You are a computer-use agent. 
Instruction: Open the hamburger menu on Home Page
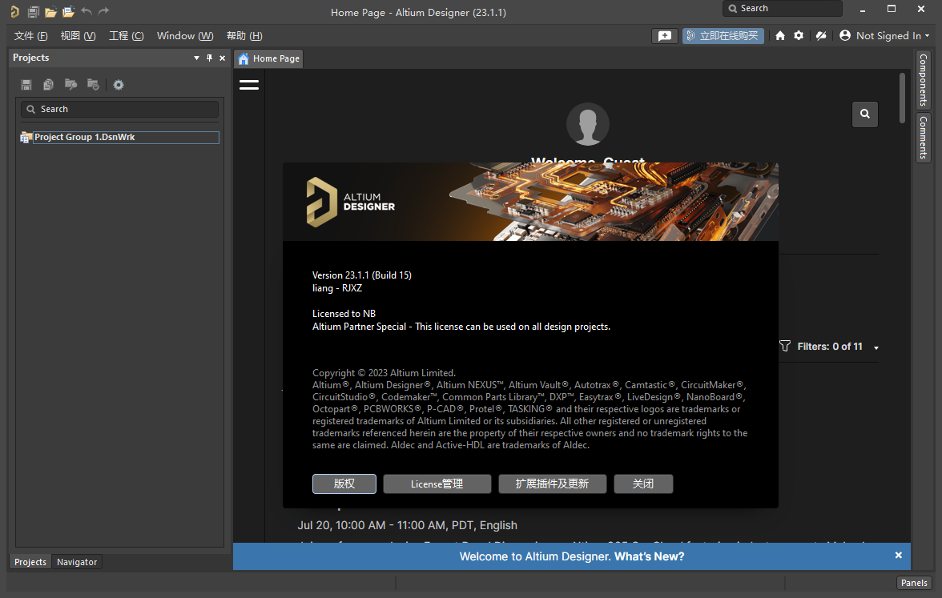tap(248, 85)
